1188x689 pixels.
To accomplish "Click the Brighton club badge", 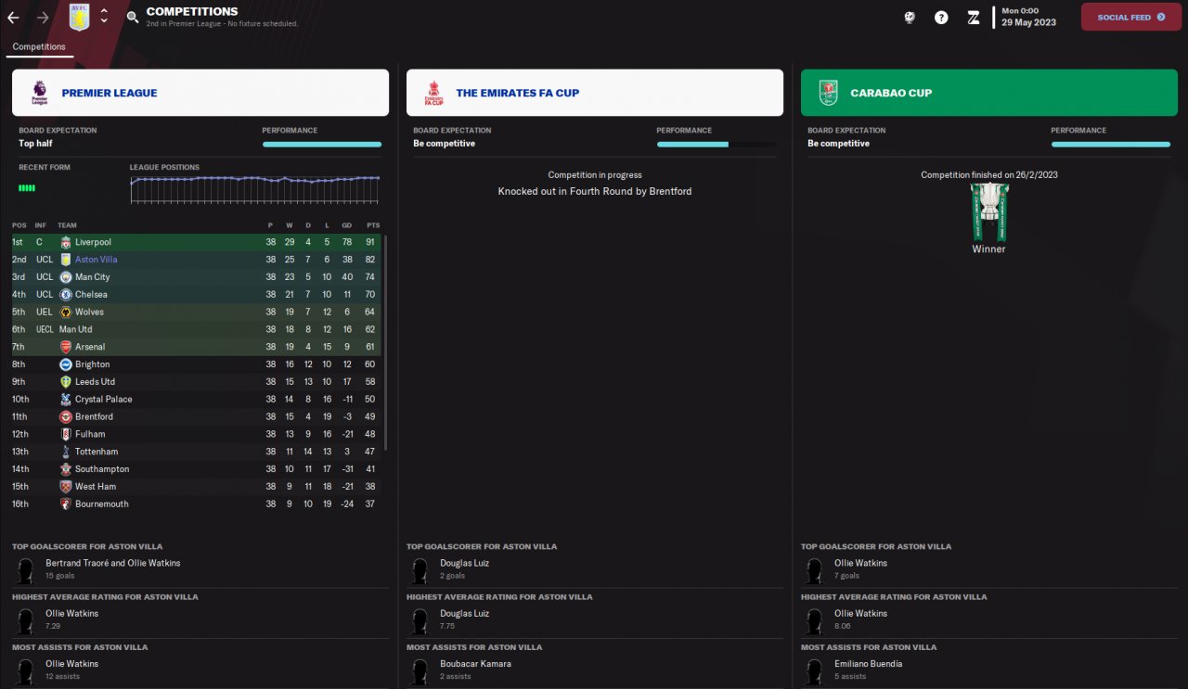I will (x=66, y=364).
